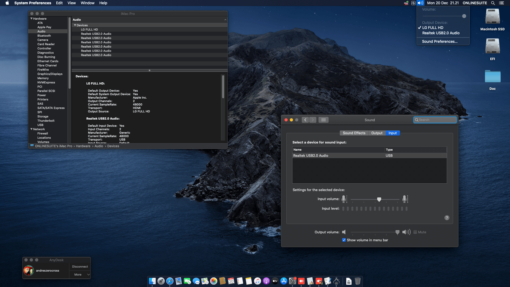Click the Output volume slider

(x=375, y=232)
